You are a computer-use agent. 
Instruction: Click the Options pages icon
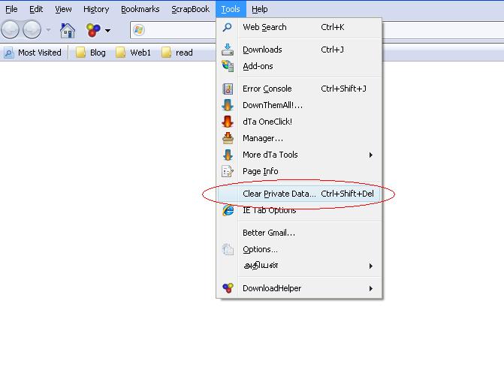(228, 250)
